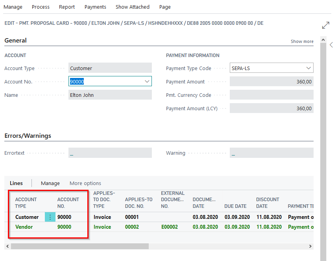
Task: Open row actions via vertical ellipsis on Customer line
Action: point(49,217)
